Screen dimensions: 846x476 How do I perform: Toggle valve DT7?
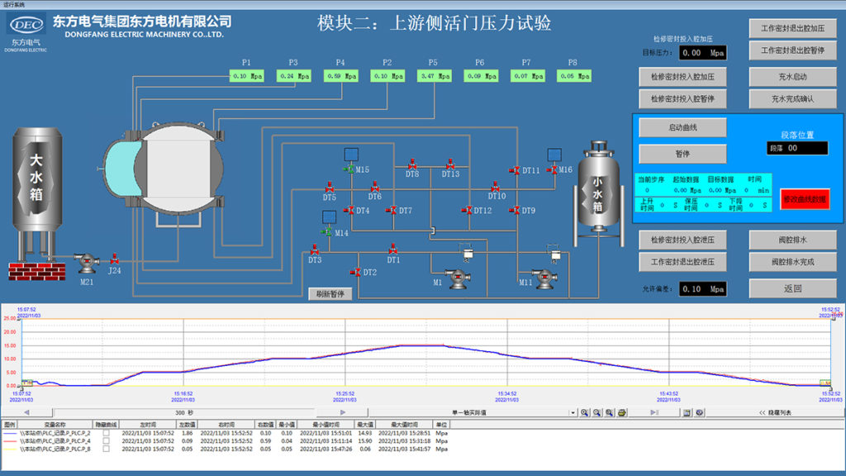tap(392, 210)
